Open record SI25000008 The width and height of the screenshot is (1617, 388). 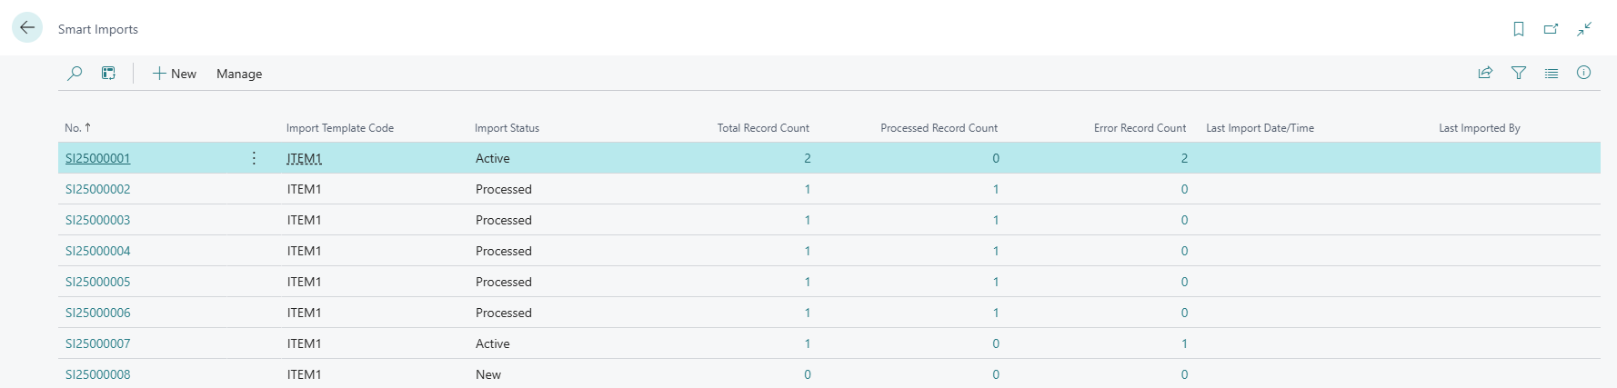pos(97,374)
